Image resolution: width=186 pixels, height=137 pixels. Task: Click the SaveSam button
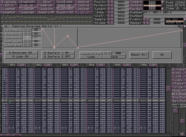pyautogui.click(x=28, y=13)
